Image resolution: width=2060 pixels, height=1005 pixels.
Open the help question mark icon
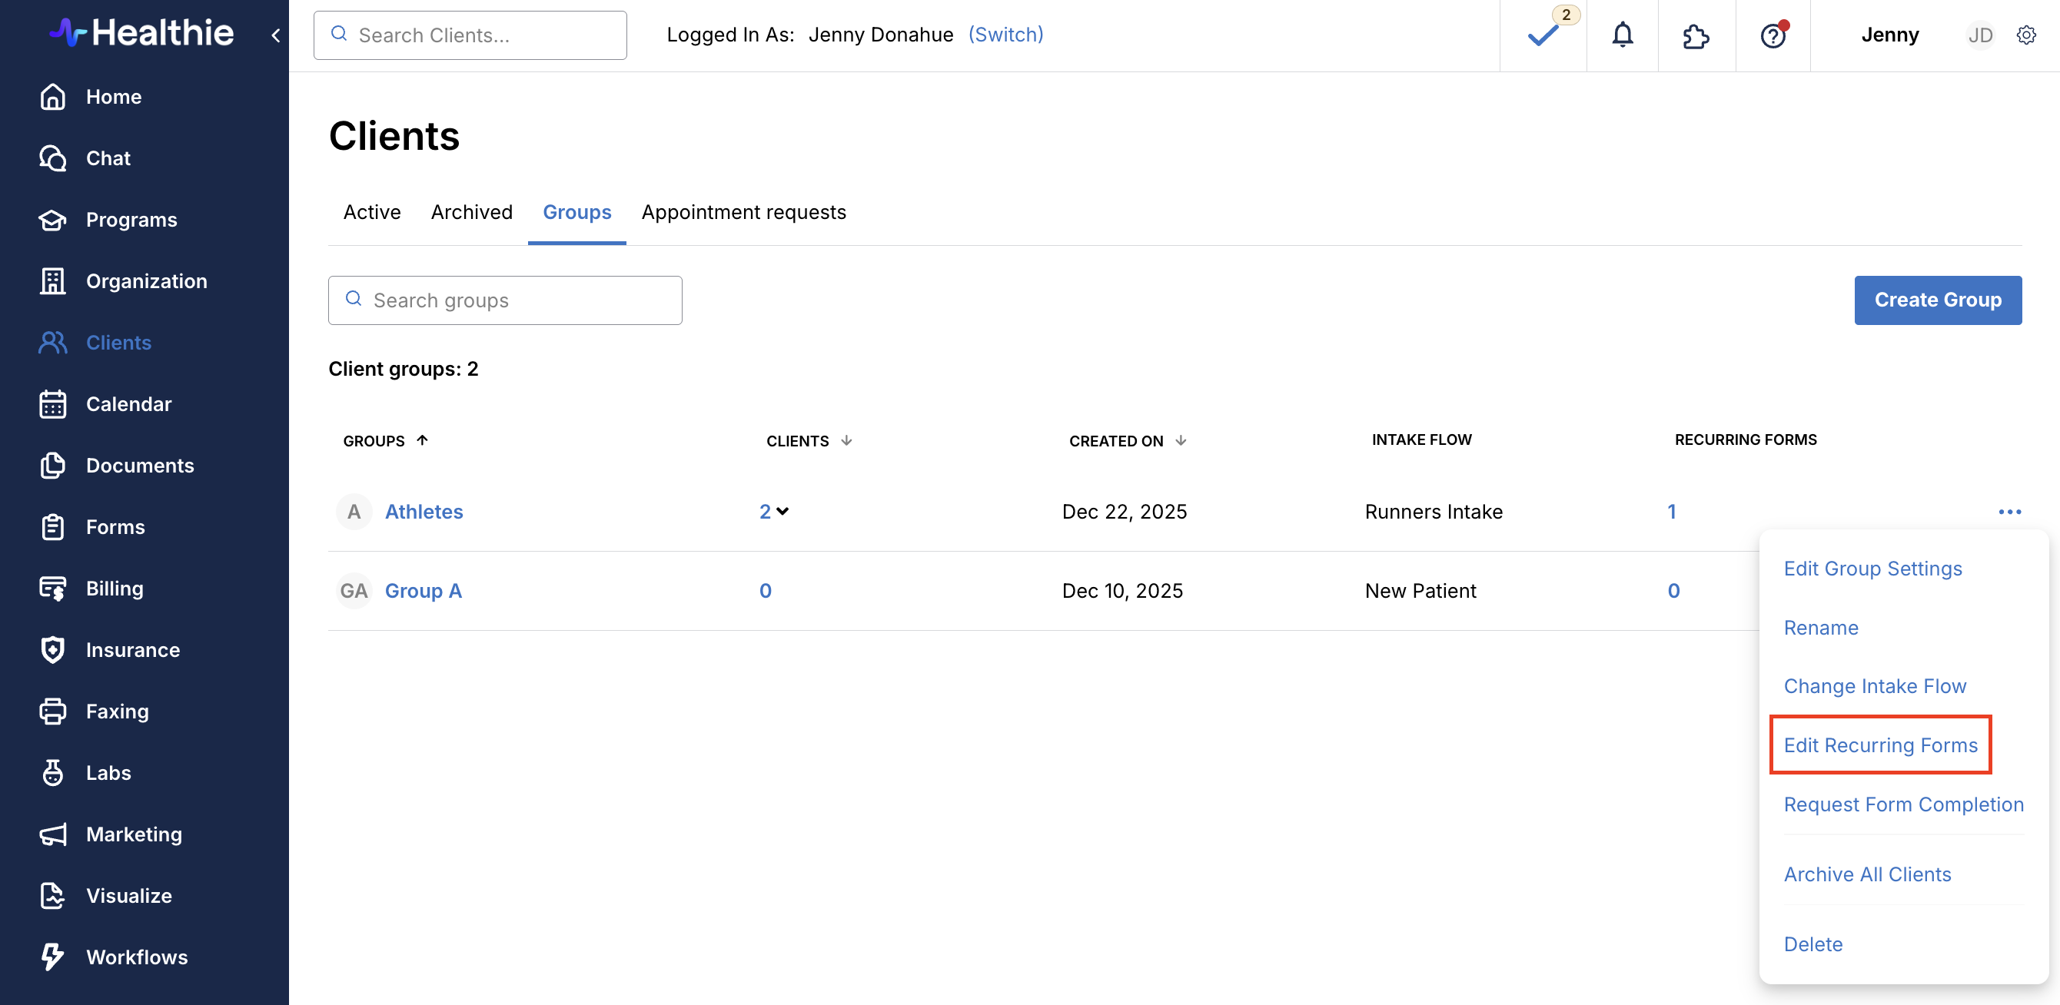coord(1772,35)
